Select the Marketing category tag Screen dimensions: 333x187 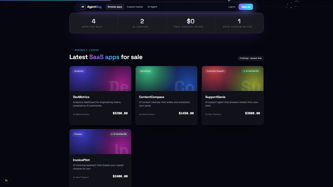click(145, 71)
